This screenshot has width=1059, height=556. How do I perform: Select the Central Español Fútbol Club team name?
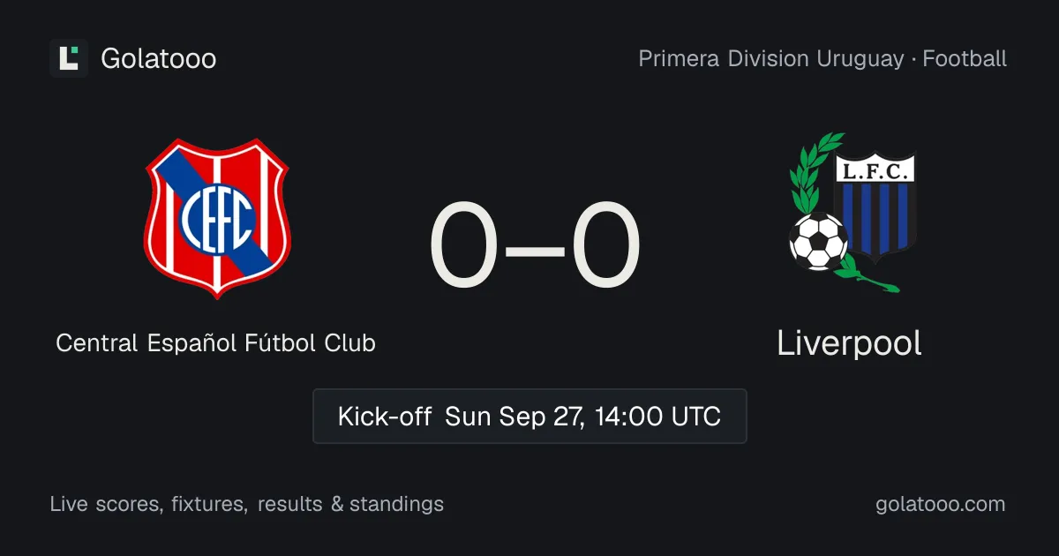tap(216, 342)
